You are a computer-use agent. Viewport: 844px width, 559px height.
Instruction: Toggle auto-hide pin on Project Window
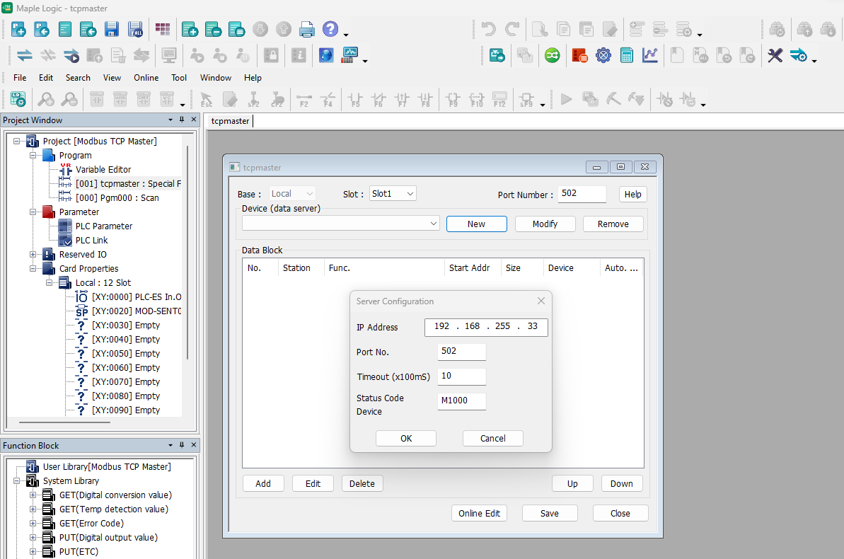pyautogui.click(x=182, y=120)
